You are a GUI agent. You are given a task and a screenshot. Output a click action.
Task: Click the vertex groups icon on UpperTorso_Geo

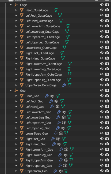tap(61, 171)
